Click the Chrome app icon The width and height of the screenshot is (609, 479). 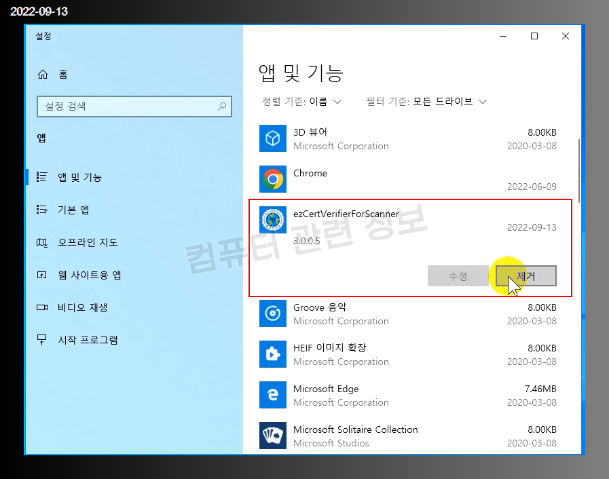pos(273,179)
